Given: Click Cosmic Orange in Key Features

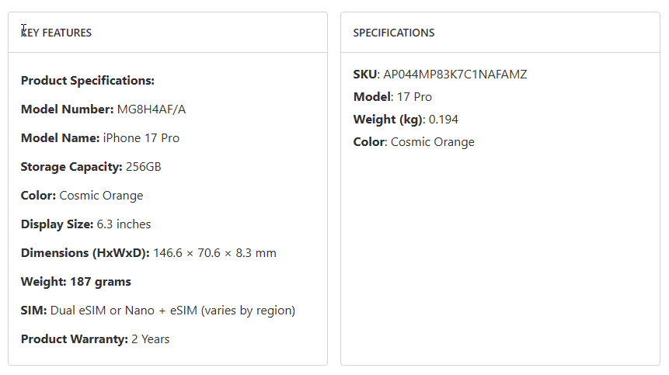Looking at the screenshot, I should [101, 196].
